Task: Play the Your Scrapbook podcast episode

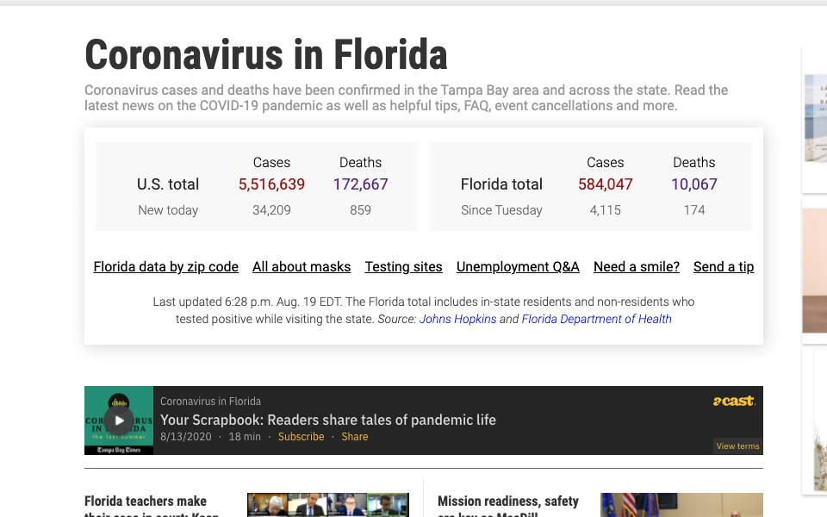Action: (x=119, y=420)
